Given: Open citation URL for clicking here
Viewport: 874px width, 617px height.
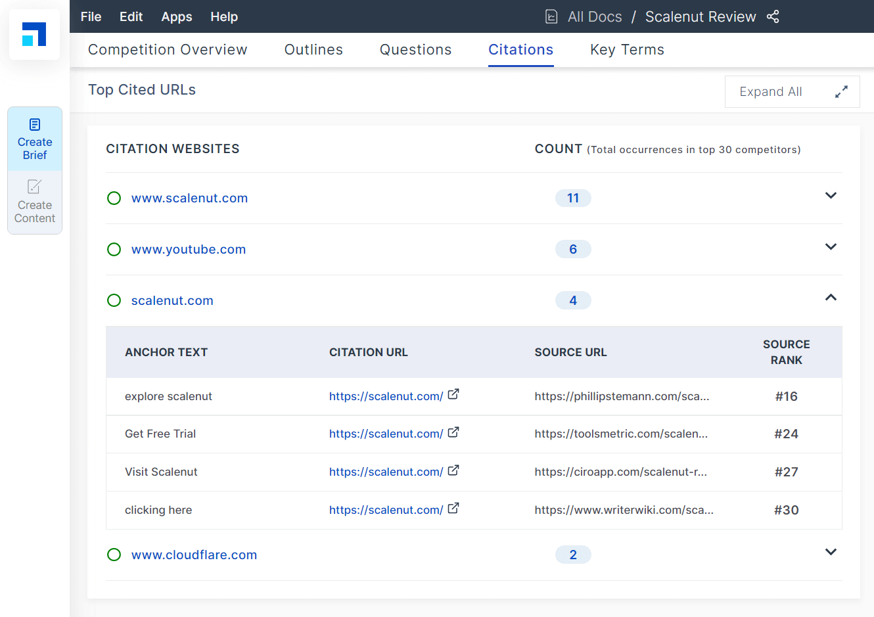Looking at the screenshot, I should (386, 510).
